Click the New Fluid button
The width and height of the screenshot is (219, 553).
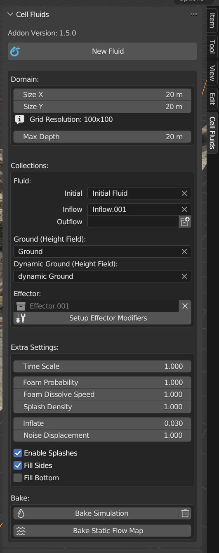(x=102, y=52)
